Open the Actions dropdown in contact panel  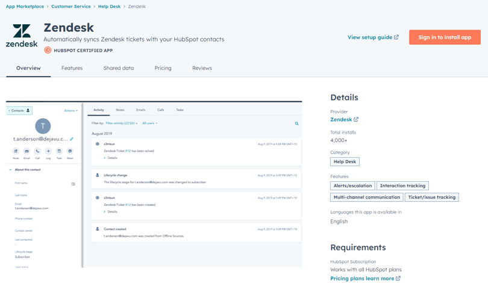pyautogui.click(x=71, y=110)
